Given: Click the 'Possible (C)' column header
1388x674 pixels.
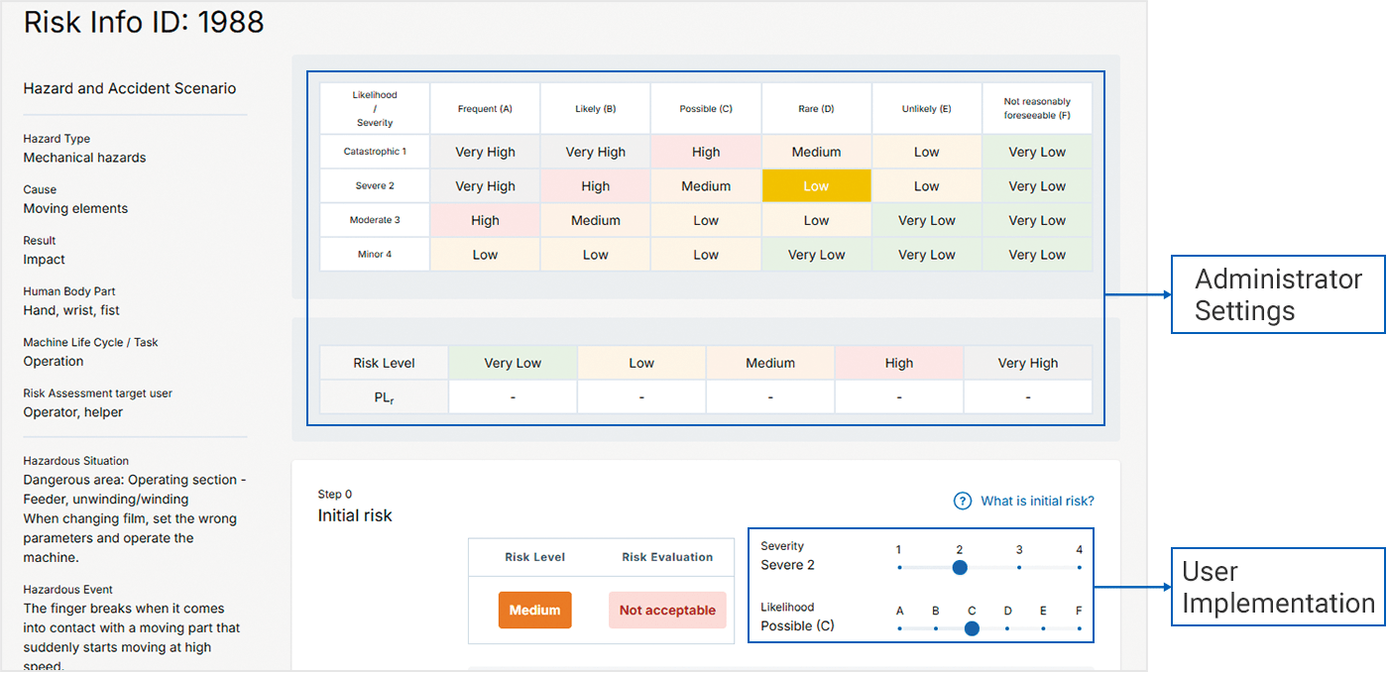Looking at the screenshot, I should click(x=706, y=108).
